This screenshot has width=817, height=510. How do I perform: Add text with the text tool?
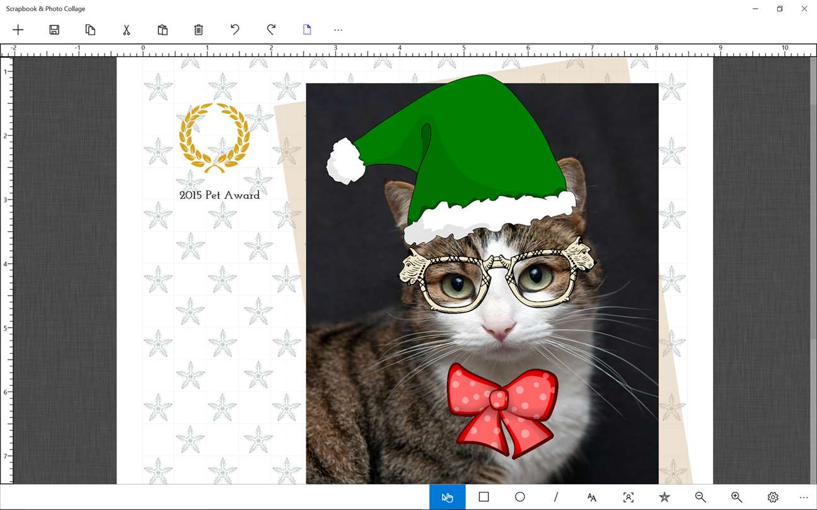point(592,497)
